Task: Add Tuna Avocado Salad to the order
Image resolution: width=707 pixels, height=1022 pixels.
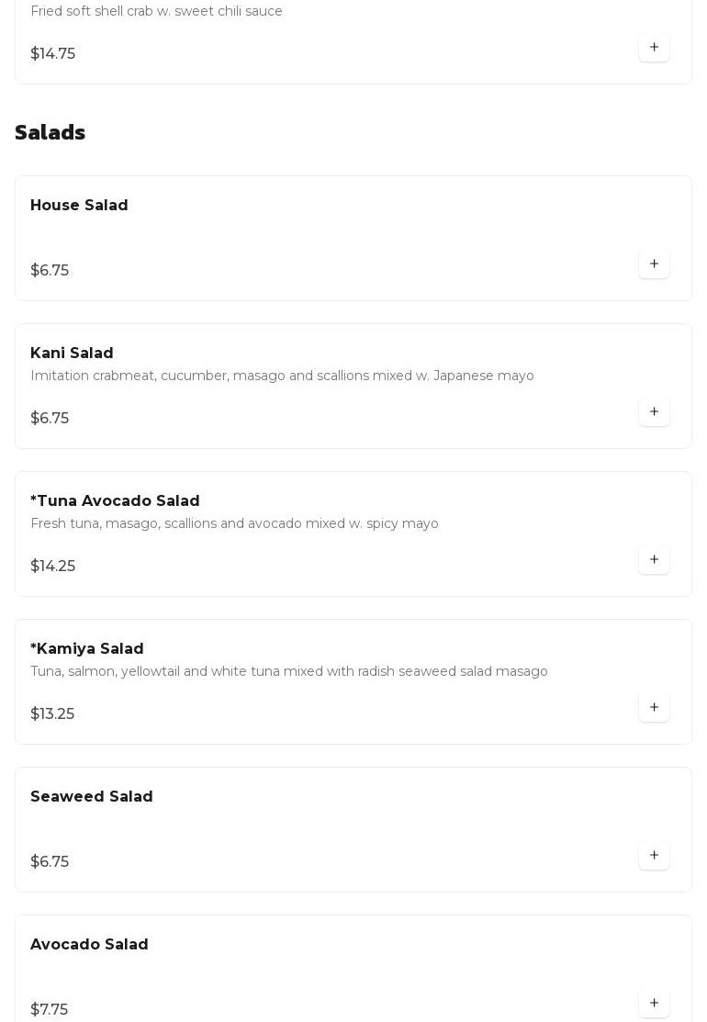Action: 654,560
